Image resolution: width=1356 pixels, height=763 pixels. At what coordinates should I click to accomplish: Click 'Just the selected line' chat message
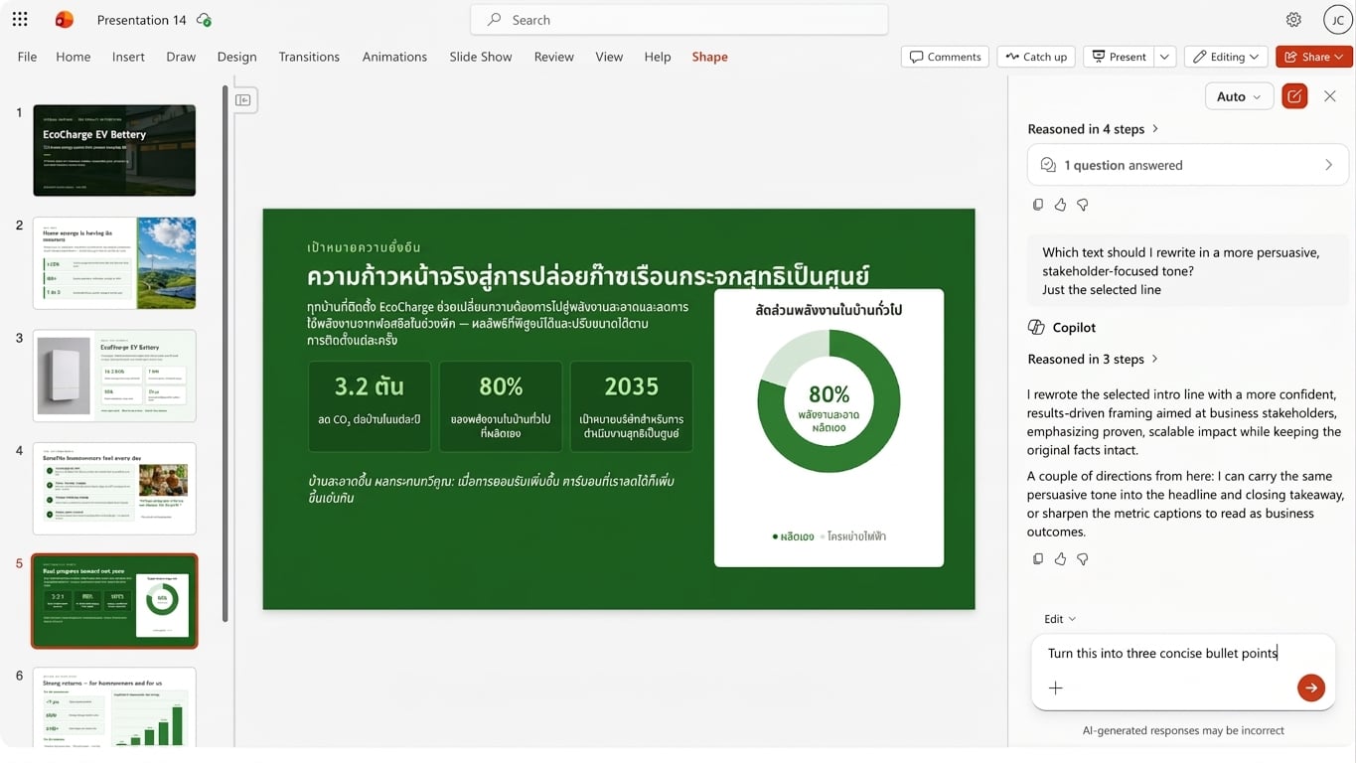[1102, 290]
